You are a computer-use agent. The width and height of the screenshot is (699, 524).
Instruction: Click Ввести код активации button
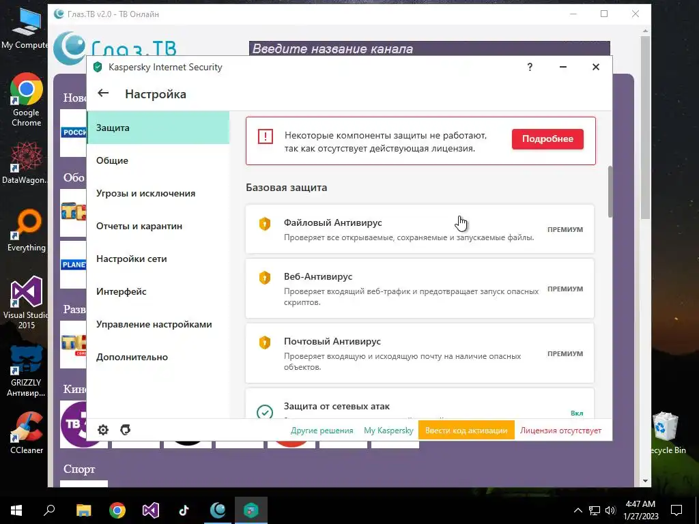click(466, 431)
